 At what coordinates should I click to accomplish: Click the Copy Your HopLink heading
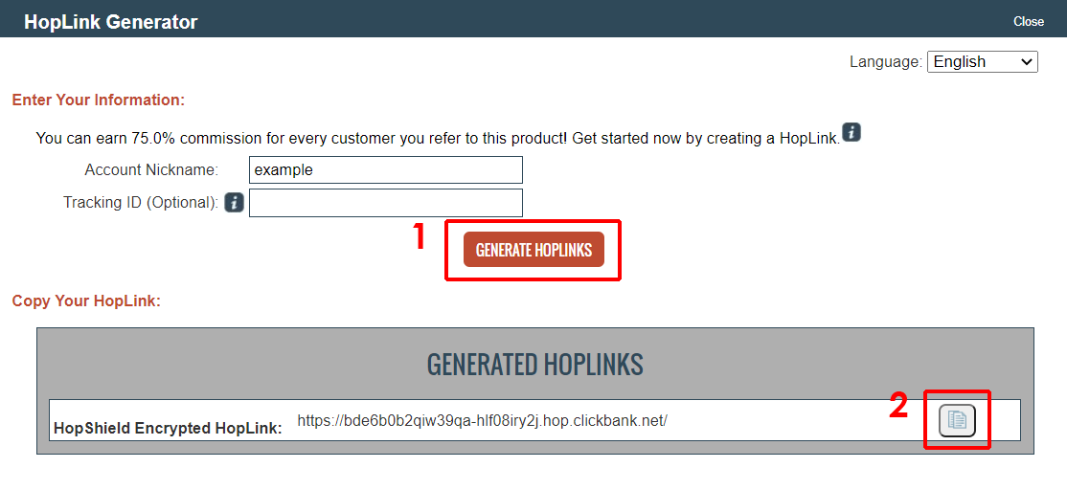pos(86,301)
